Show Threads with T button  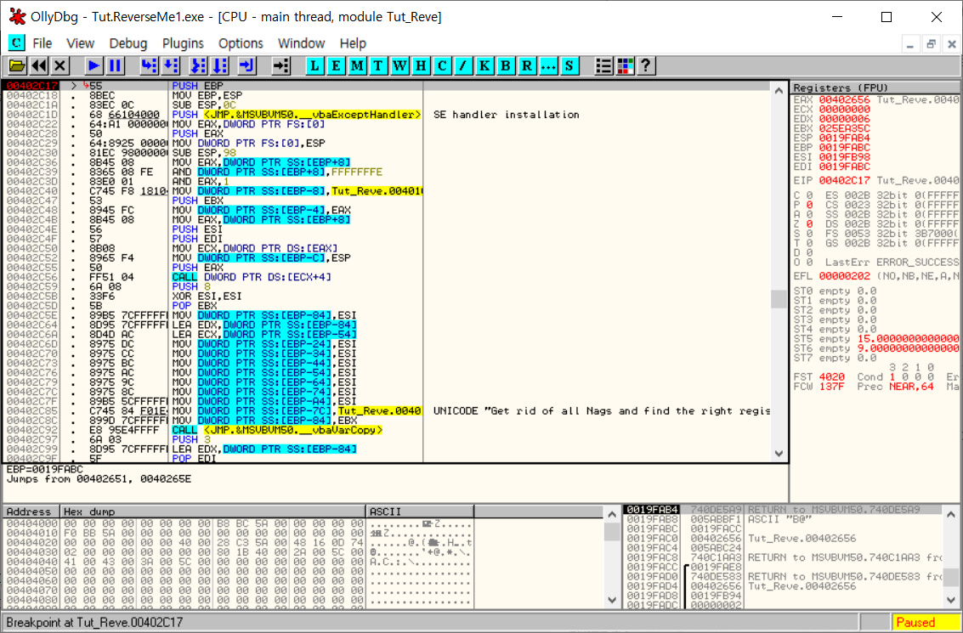point(378,65)
